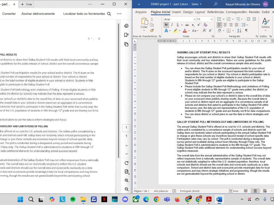Click the cut scissors icon in Word

click(152, 19)
